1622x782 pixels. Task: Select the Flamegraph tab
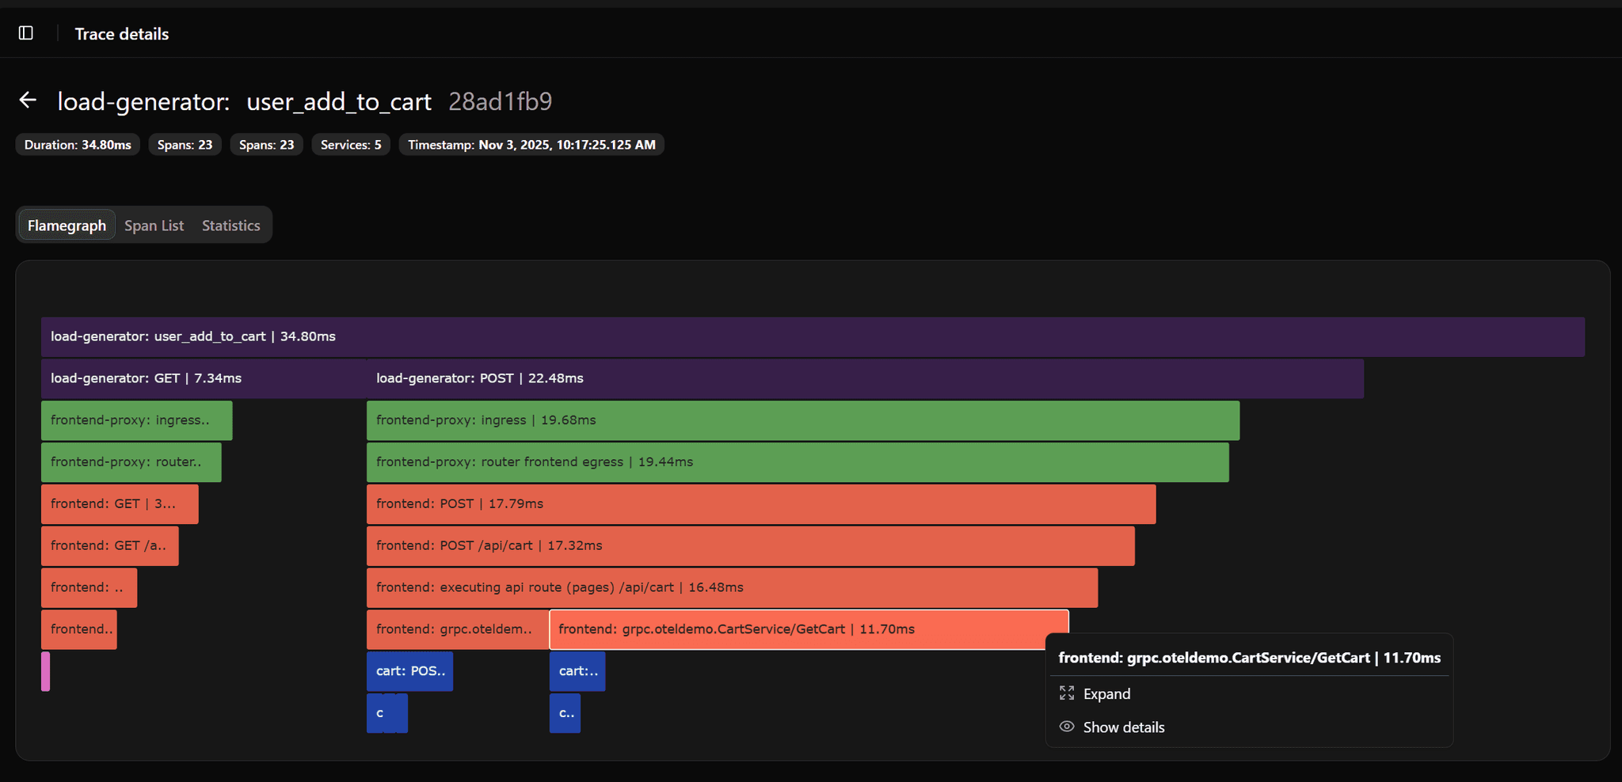point(67,226)
